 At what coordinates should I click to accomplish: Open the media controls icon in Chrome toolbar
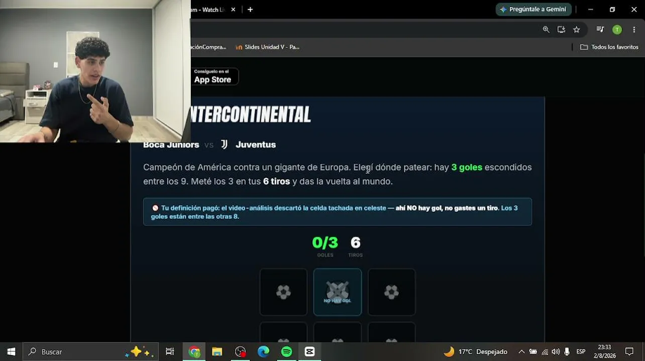pyautogui.click(x=600, y=30)
